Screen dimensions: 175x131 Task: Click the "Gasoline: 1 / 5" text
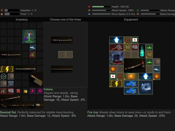coord(28,10)
